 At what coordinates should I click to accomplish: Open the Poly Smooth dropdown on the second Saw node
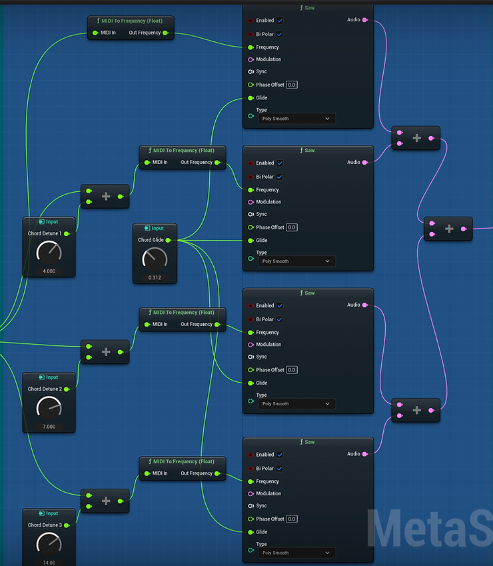297,261
